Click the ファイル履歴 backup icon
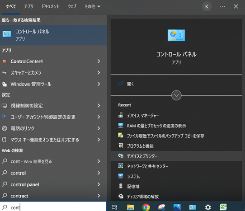The height and width of the screenshot is (211, 245). (121, 135)
